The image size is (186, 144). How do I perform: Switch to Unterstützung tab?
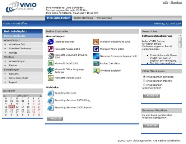pyautogui.click(x=83, y=18)
